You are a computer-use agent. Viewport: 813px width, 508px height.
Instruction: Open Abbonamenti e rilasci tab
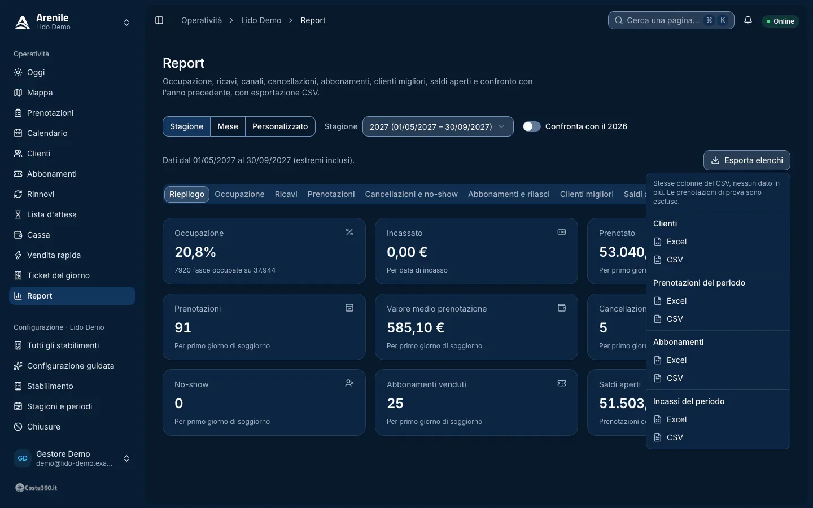click(x=509, y=194)
